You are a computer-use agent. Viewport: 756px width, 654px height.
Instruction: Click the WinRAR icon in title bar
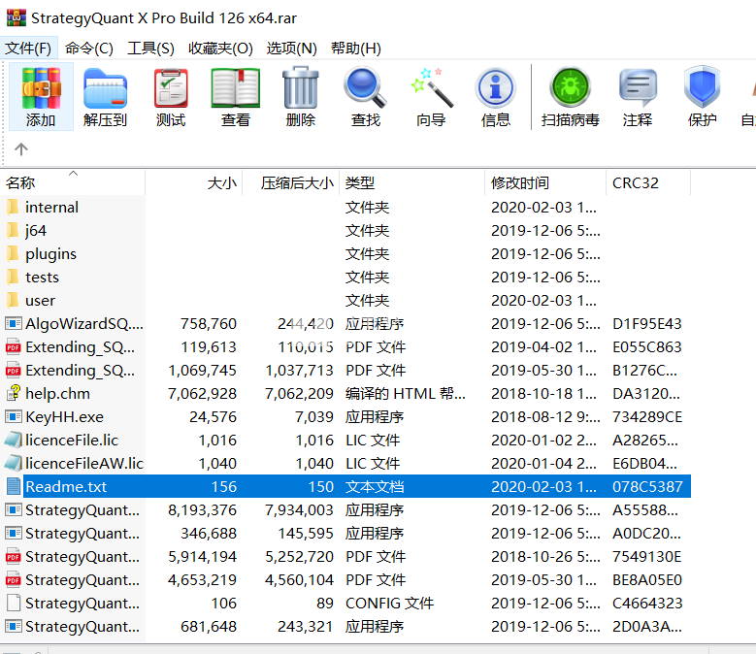pos(16,17)
